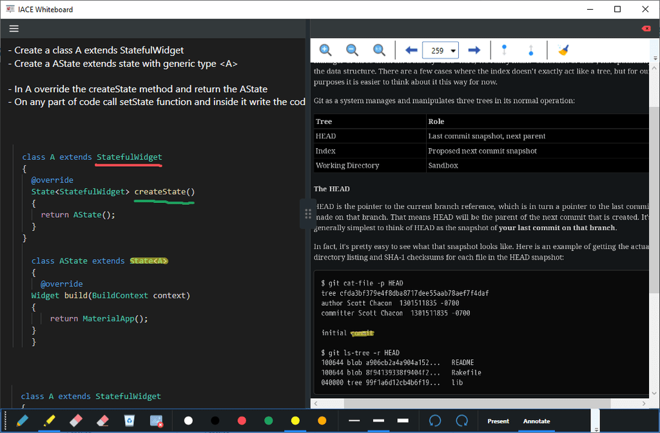This screenshot has width=660, height=433.
Task: Pick the white color swatch
Action: pos(189,421)
